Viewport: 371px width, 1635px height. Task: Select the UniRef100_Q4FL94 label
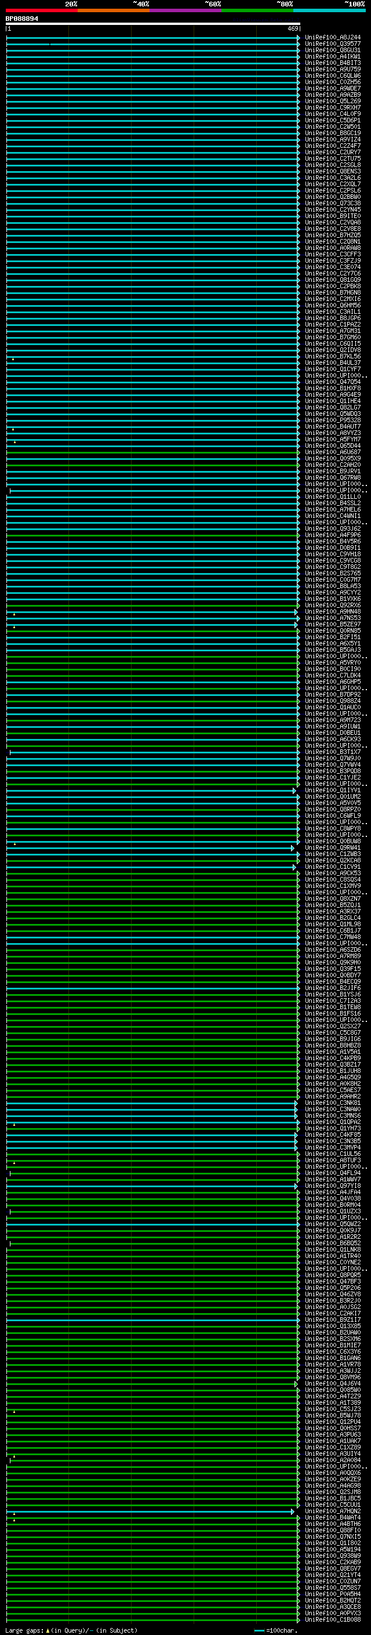pyautogui.click(x=332, y=1173)
